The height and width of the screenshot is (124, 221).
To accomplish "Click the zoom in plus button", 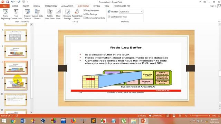I will (x=209, y=116).
